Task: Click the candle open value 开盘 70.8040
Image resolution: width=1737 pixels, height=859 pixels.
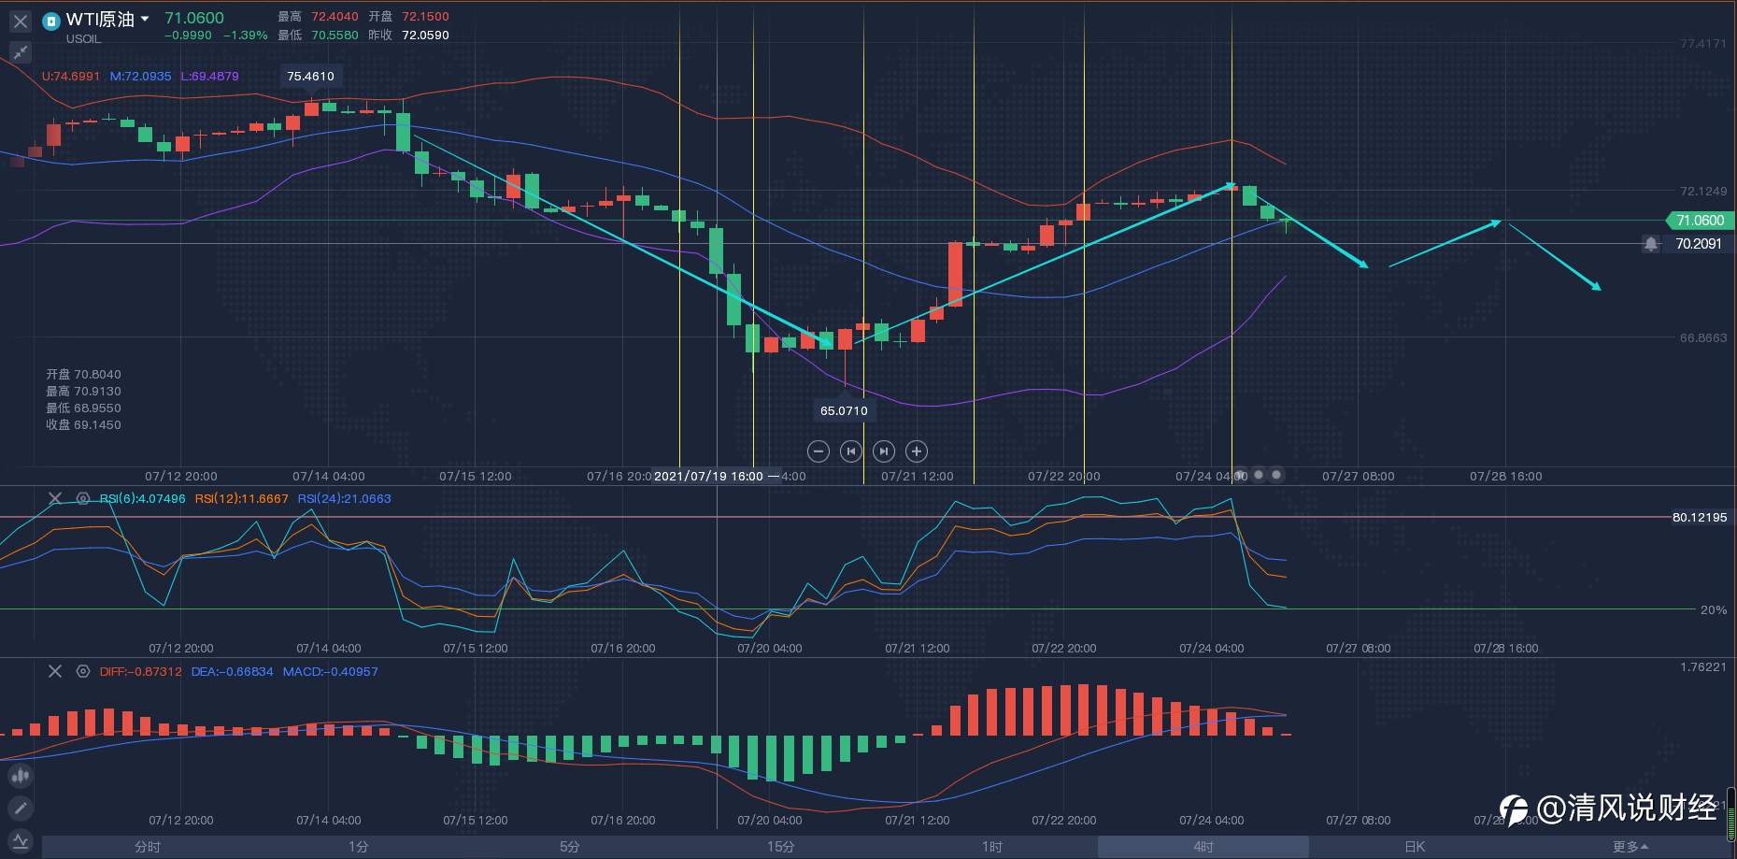Action: (x=83, y=374)
